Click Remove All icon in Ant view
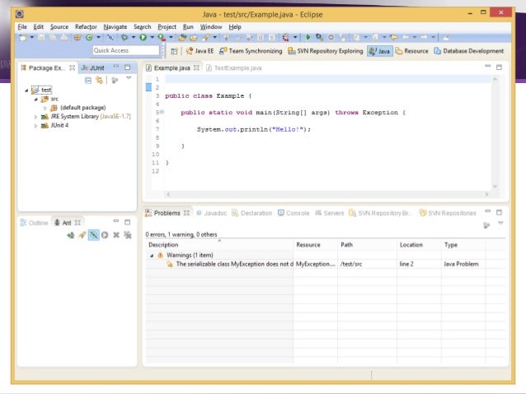 point(127,235)
